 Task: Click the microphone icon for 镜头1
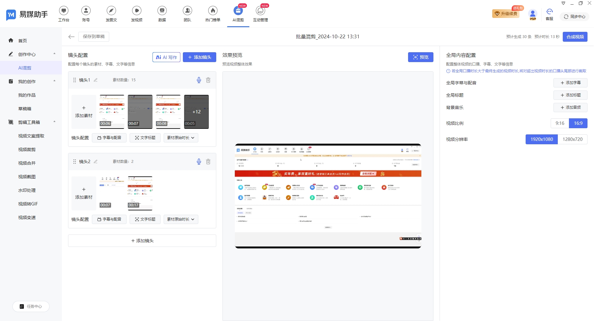tap(199, 80)
